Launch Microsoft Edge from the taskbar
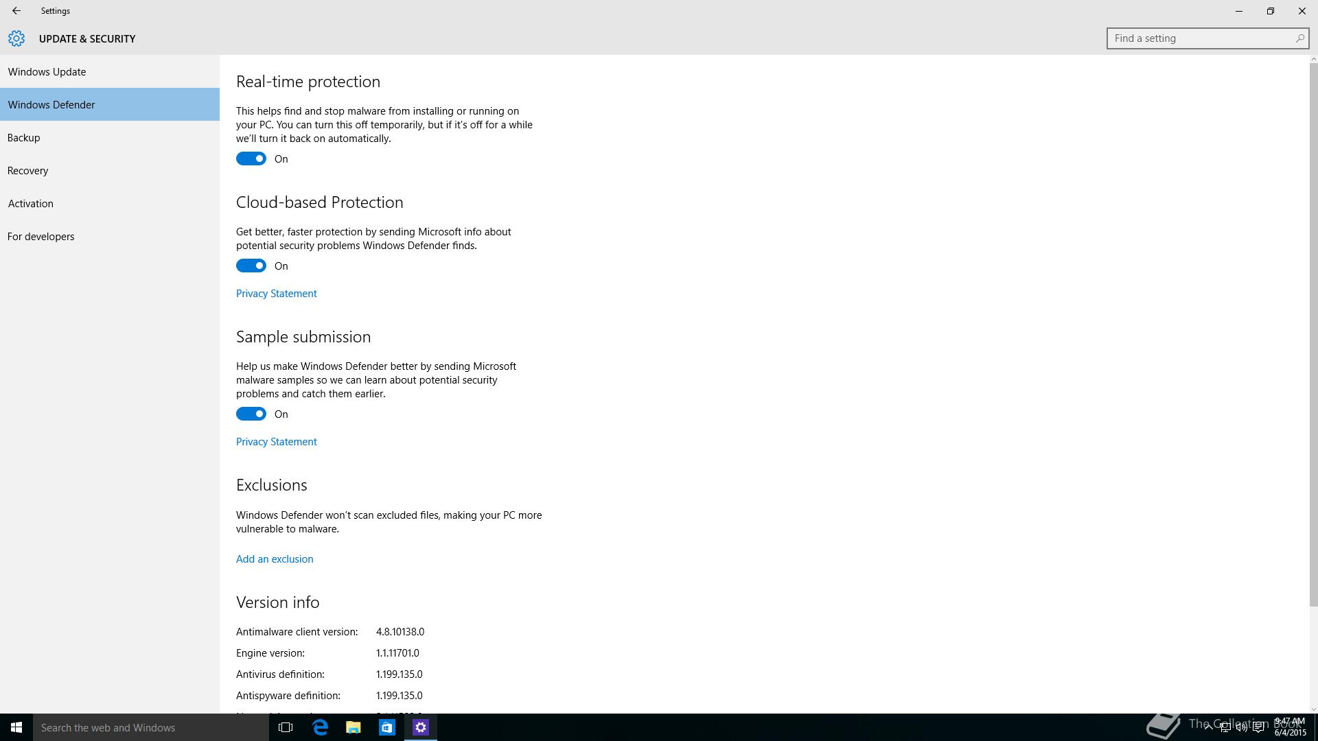This screenshot has height=741, width=1318. [x=320, y=727]
